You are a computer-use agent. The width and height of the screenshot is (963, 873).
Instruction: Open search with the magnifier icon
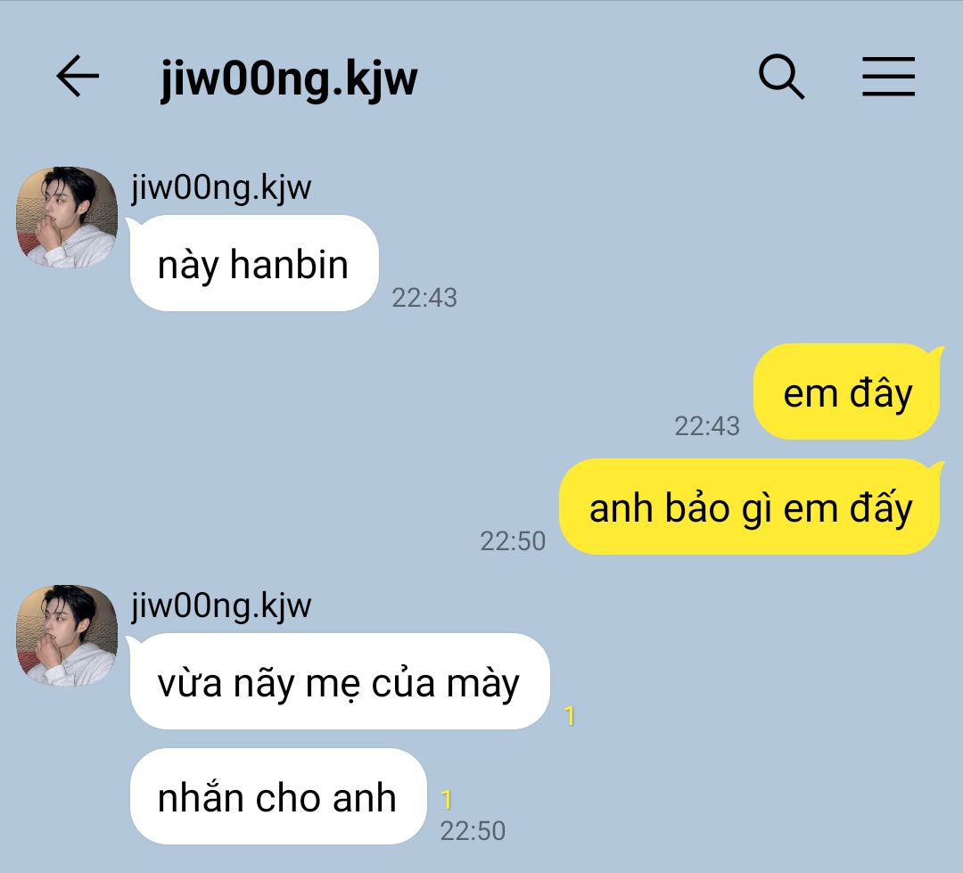[781, 77]
